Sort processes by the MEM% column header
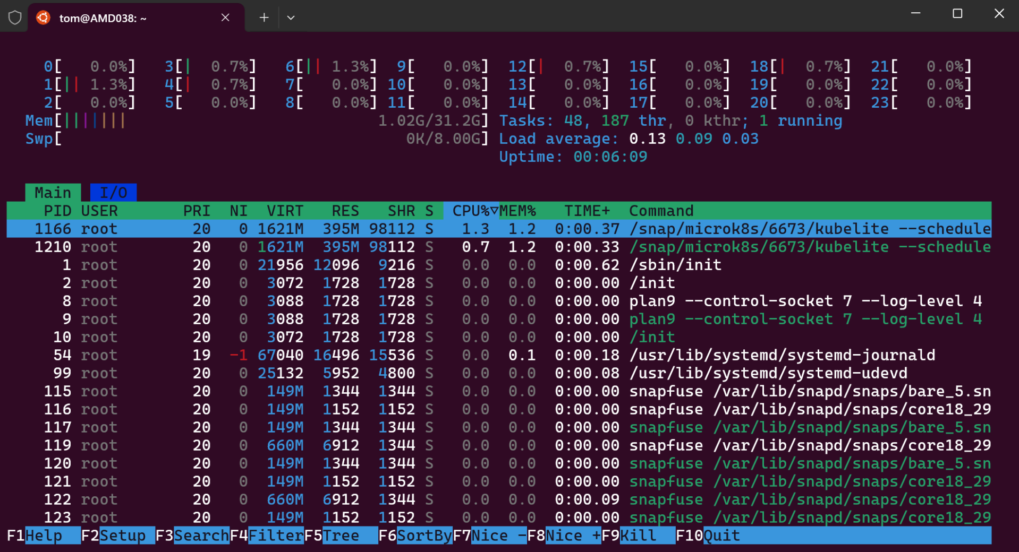The width and height of the screenshot is (1019, 552). click(520, 210)
